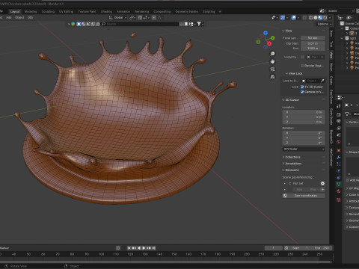Enable the Local Camera checkbox
The height and width of the screenshot is (269, 359).
click(x=302, y=57)
